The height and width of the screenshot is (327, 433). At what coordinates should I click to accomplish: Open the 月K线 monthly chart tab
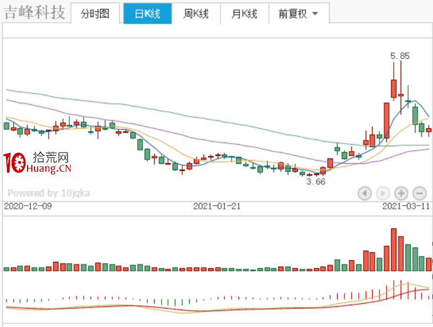pos(244,14)
